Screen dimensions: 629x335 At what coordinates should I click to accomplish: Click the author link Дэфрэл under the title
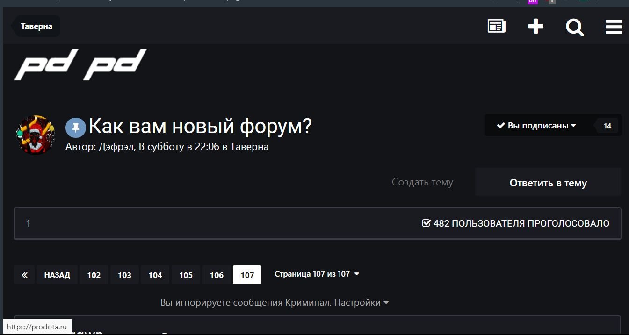point(116,146)
